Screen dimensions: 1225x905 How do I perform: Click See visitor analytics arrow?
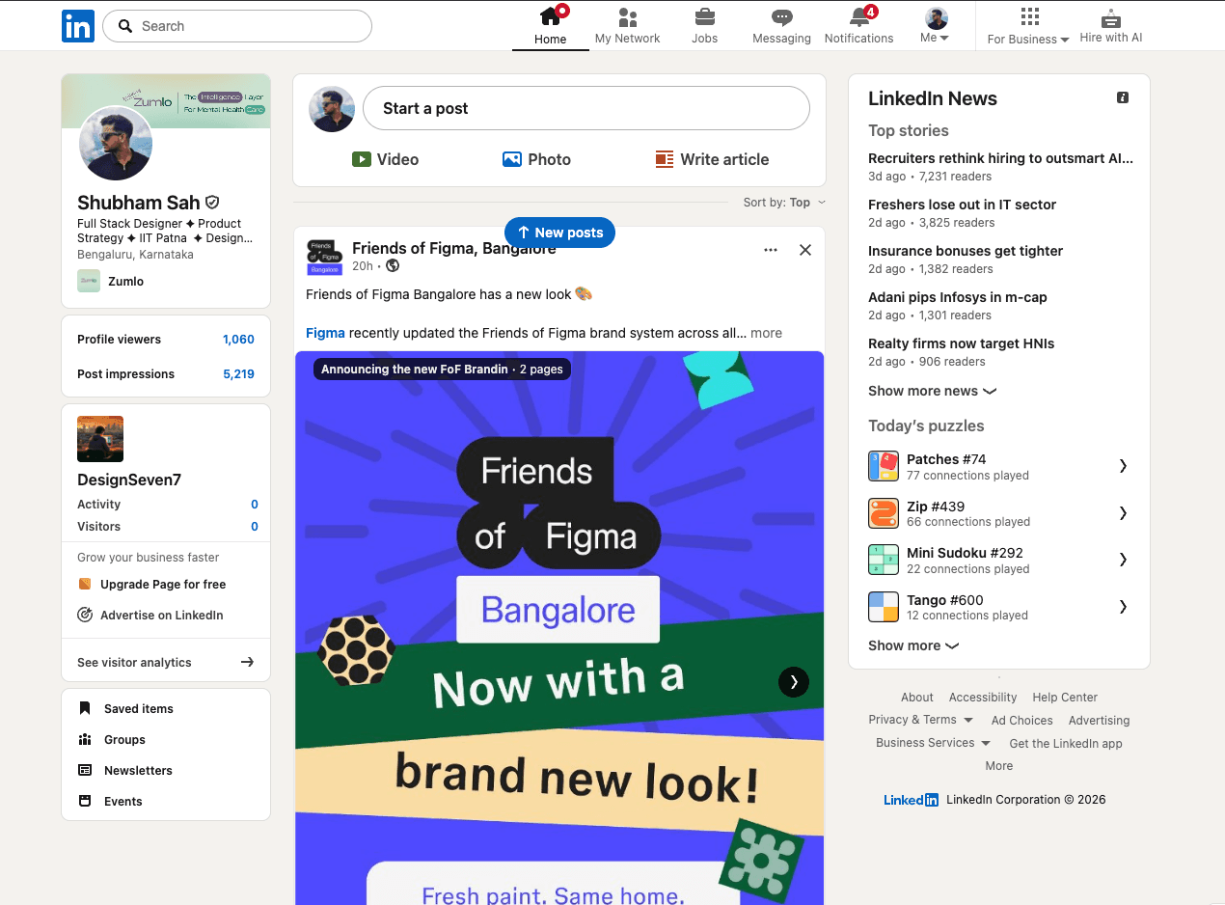[x=247, y=662]
